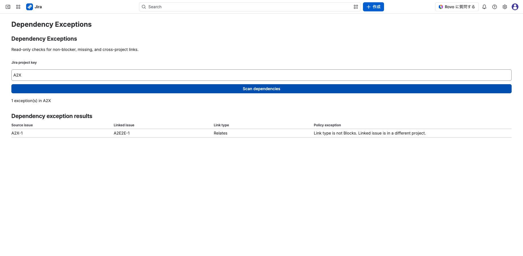Image resolution: width=523 pixels, height=256 pixels.
Task: Click the '1 exception(s) in A2X' status text
Action: pyautogui.click(x=31, y=101)
